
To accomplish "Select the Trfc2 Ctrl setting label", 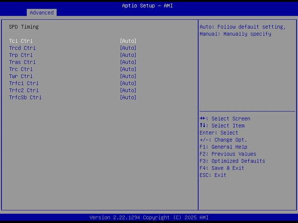I will (x=24, y=90).
